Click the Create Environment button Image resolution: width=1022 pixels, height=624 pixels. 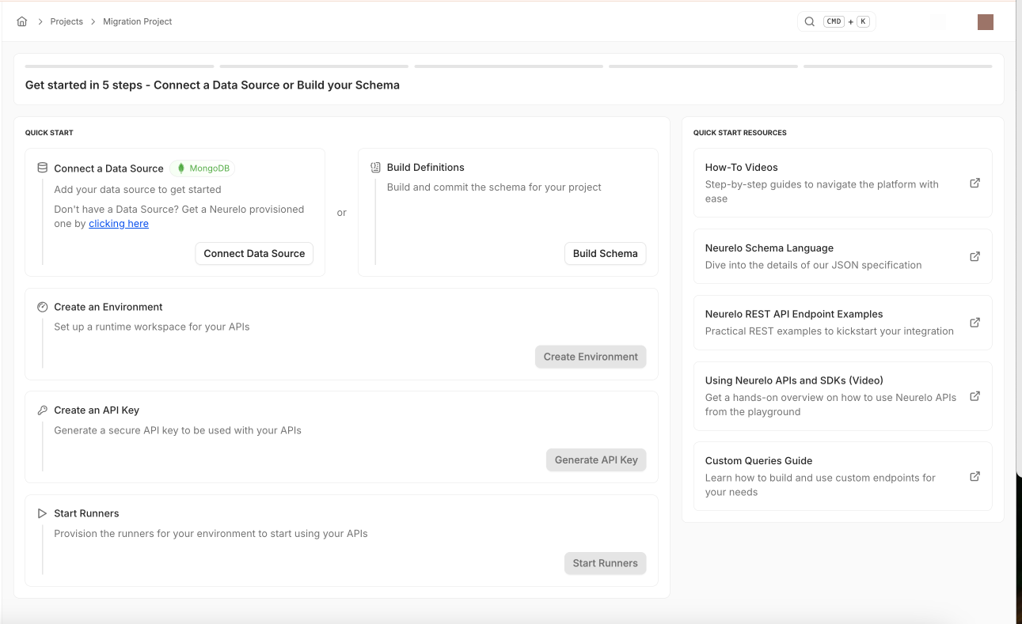pyautogui.click(x=591, y=357)
